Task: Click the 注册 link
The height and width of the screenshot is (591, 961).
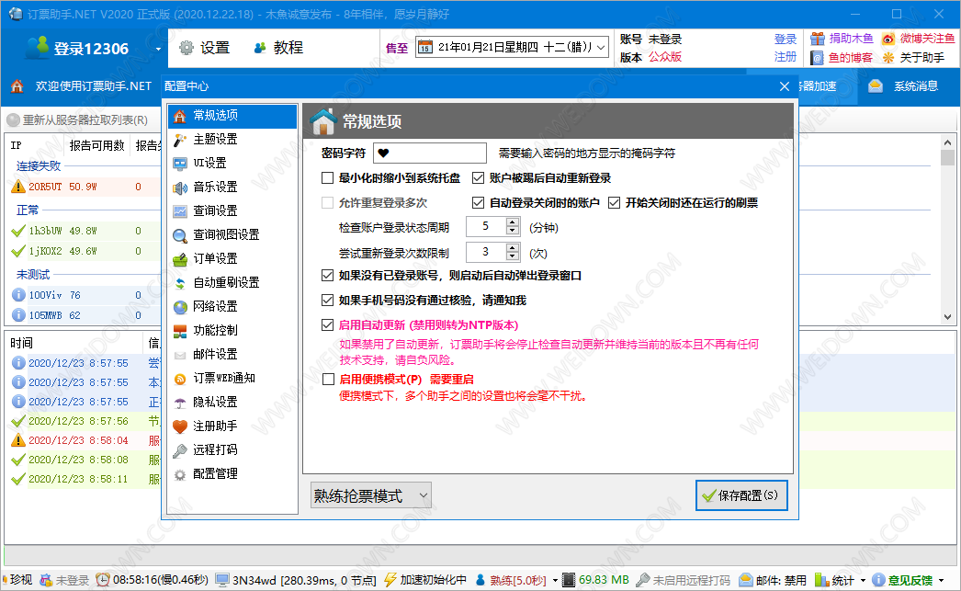Action: click(785, 57)
